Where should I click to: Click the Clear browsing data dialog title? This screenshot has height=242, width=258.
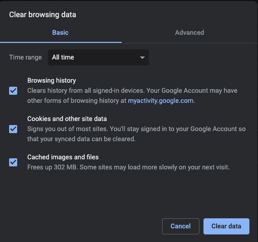[x=42, y=15]
